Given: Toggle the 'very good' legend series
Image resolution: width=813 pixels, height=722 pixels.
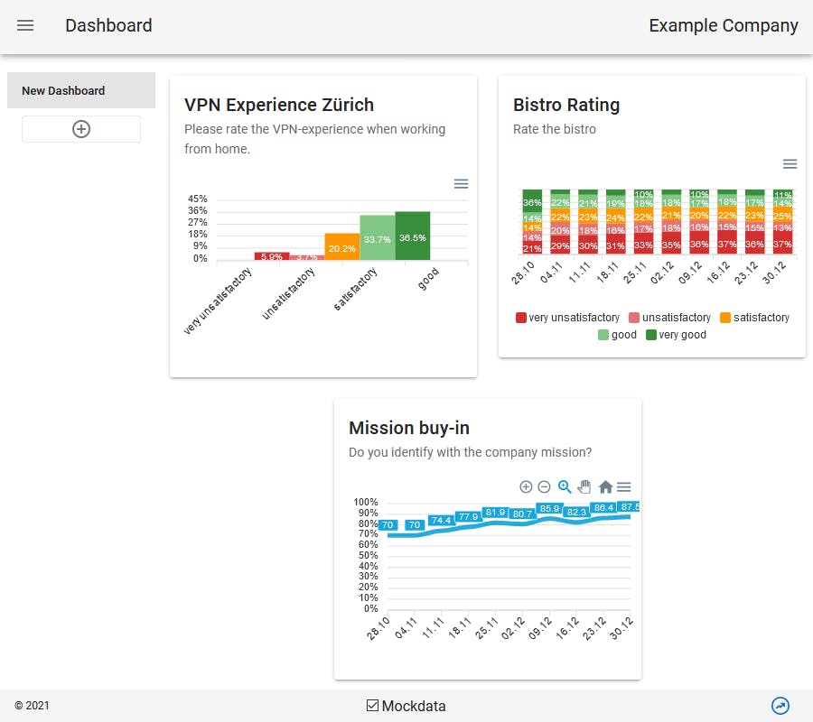Looking at the screenshot, I should tap(676, 335).
